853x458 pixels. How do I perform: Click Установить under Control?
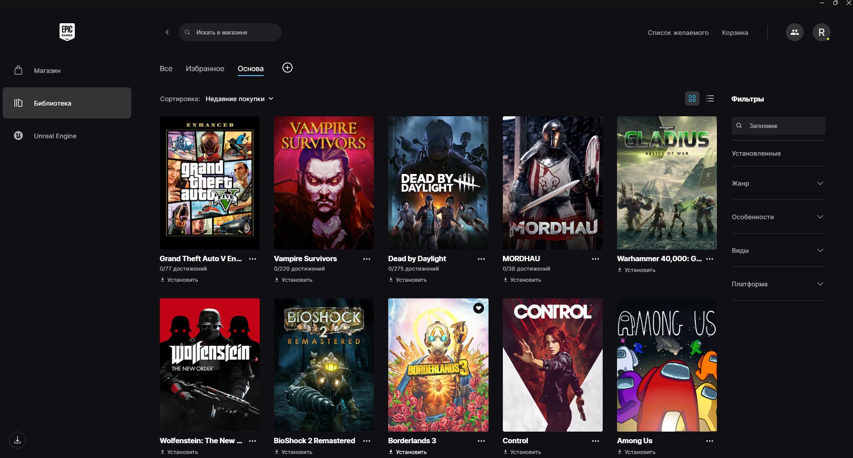point(522,452)
